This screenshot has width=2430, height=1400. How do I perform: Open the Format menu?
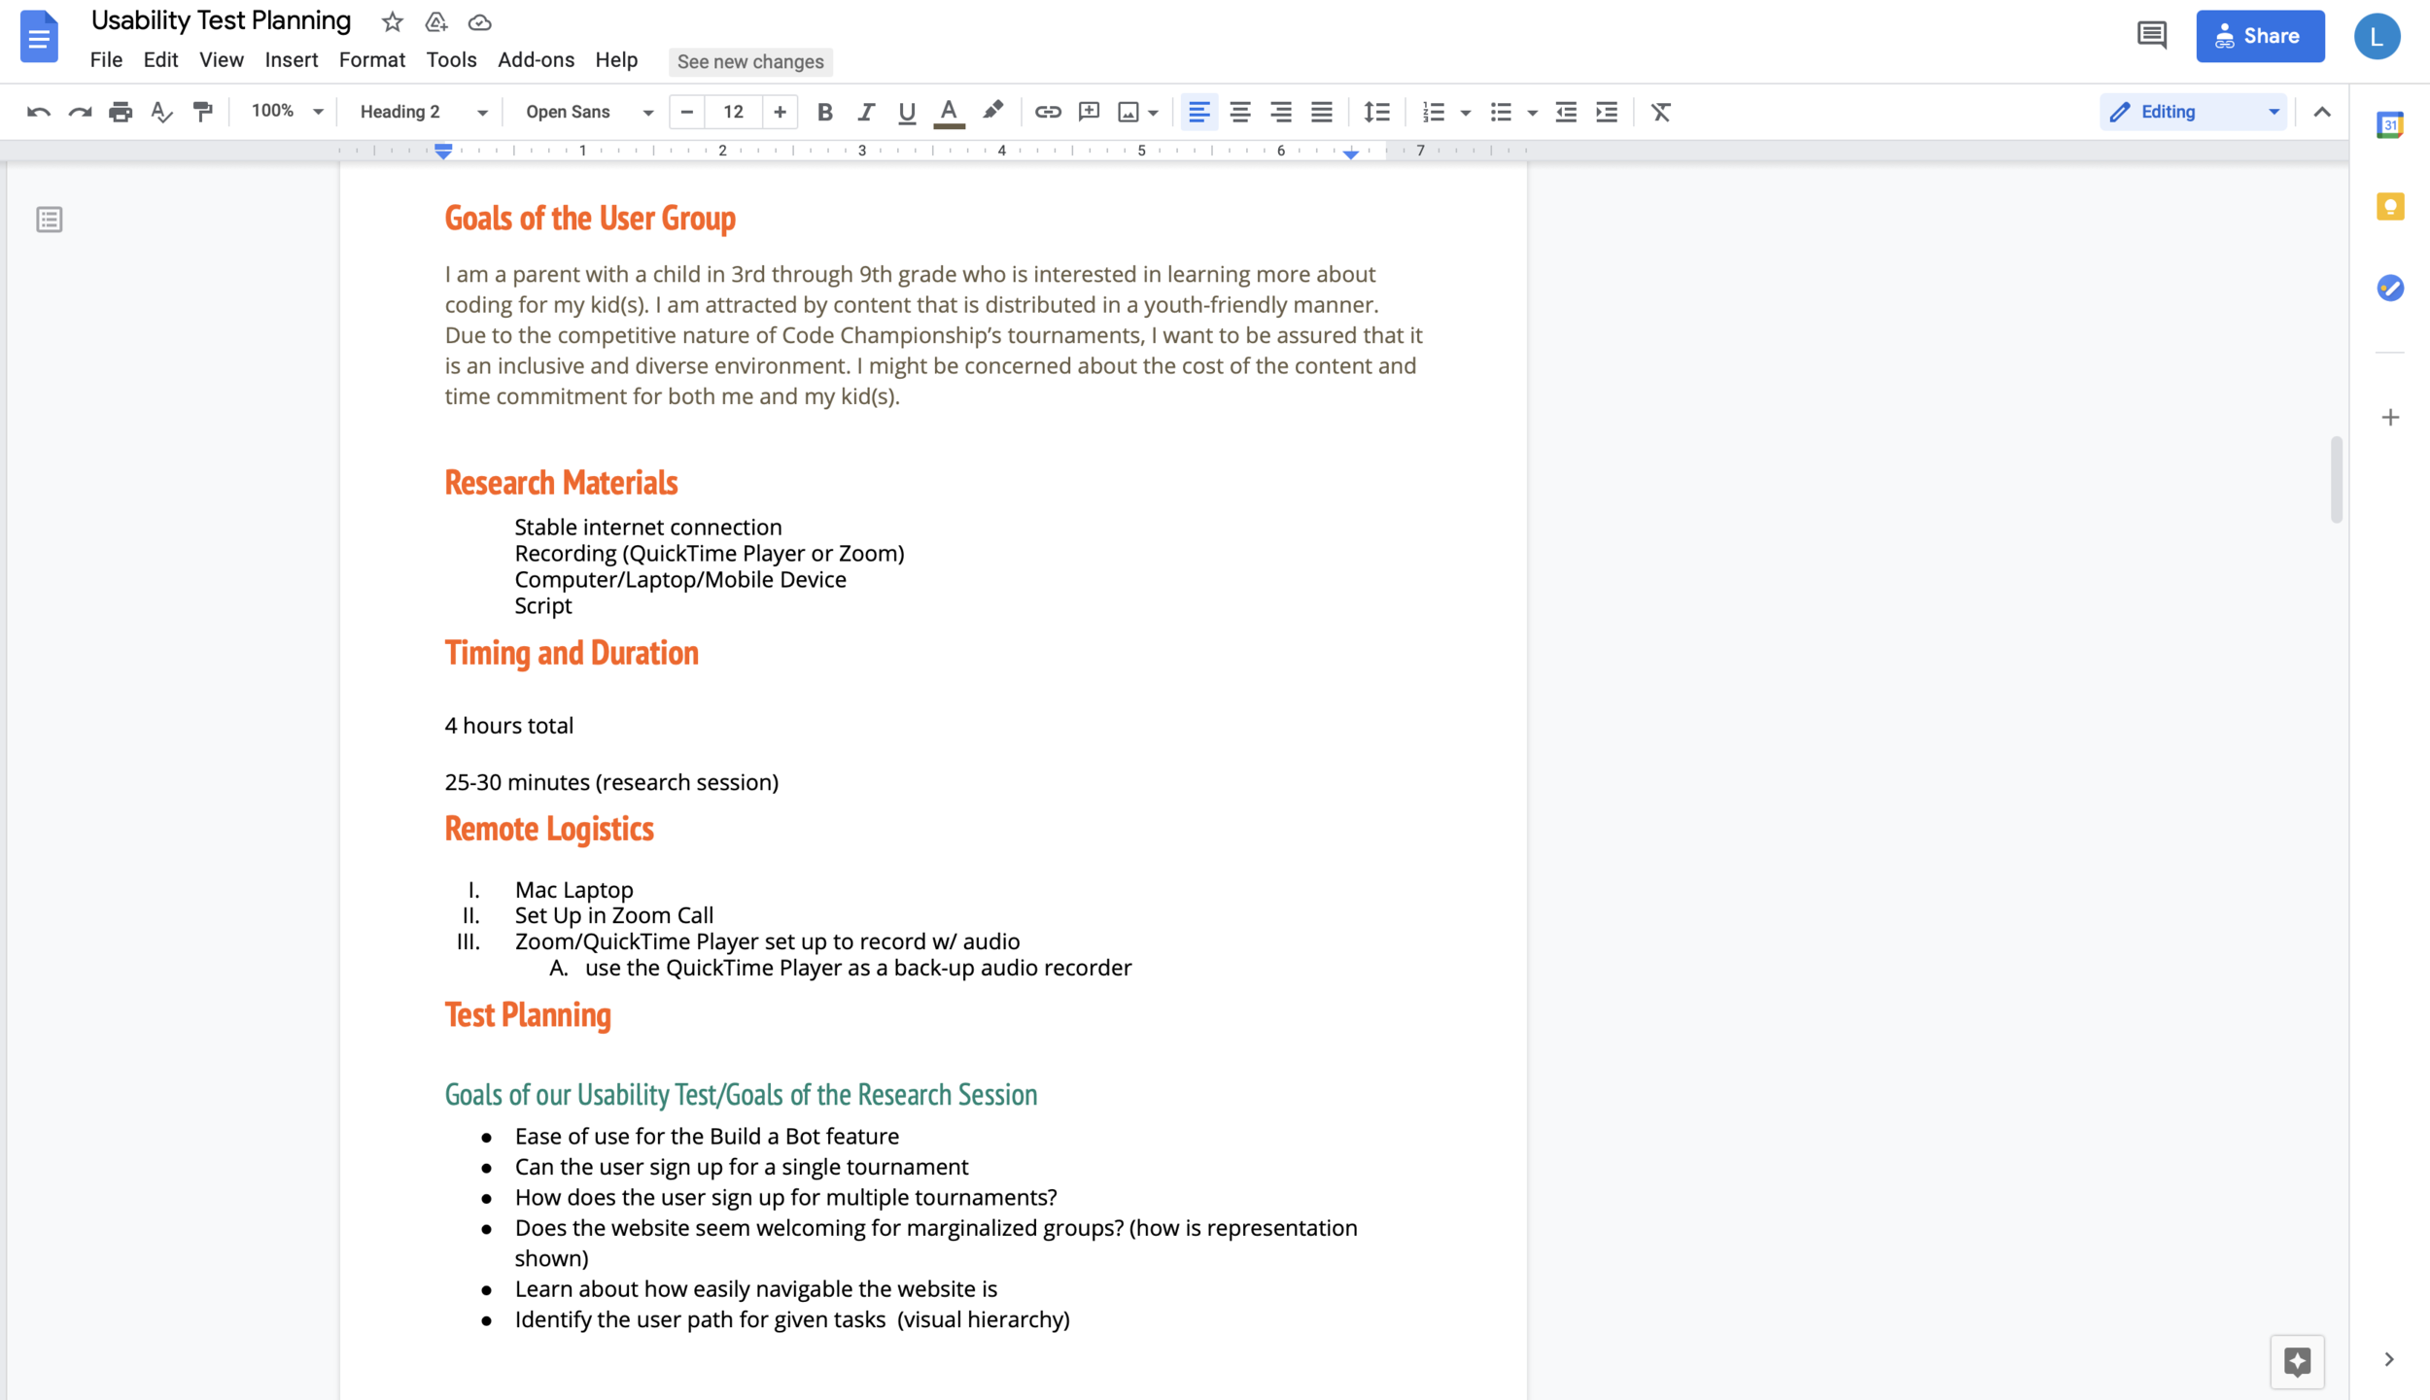pyautogui.click(x=371, y=60)
